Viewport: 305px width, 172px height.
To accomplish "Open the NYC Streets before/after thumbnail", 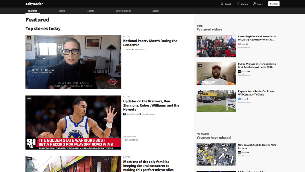I will pyautogui.click(x=216, y=154).
